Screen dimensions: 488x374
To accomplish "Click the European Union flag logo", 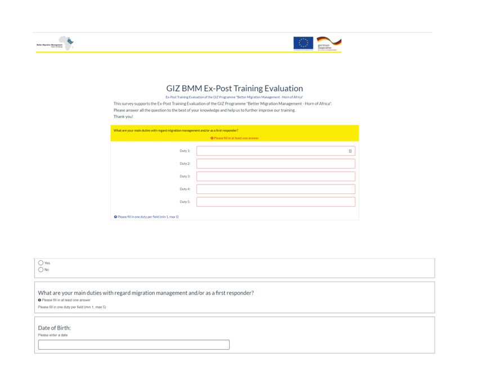I will pos(303,43).
